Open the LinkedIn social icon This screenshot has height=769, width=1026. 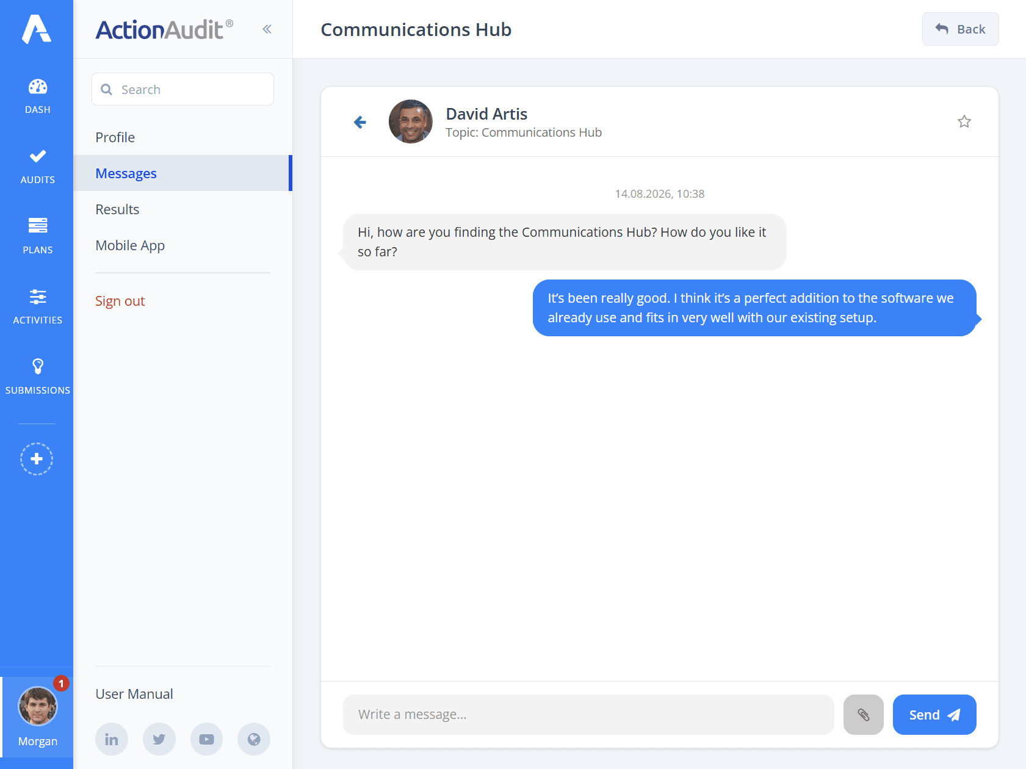pyautogui.click(x=112, y=739)
